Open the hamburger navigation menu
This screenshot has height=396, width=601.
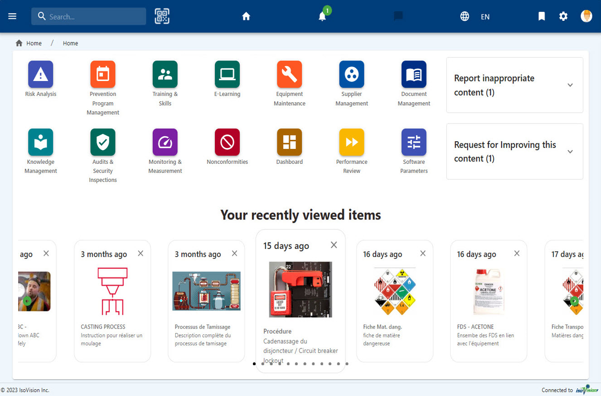[12, 16]
